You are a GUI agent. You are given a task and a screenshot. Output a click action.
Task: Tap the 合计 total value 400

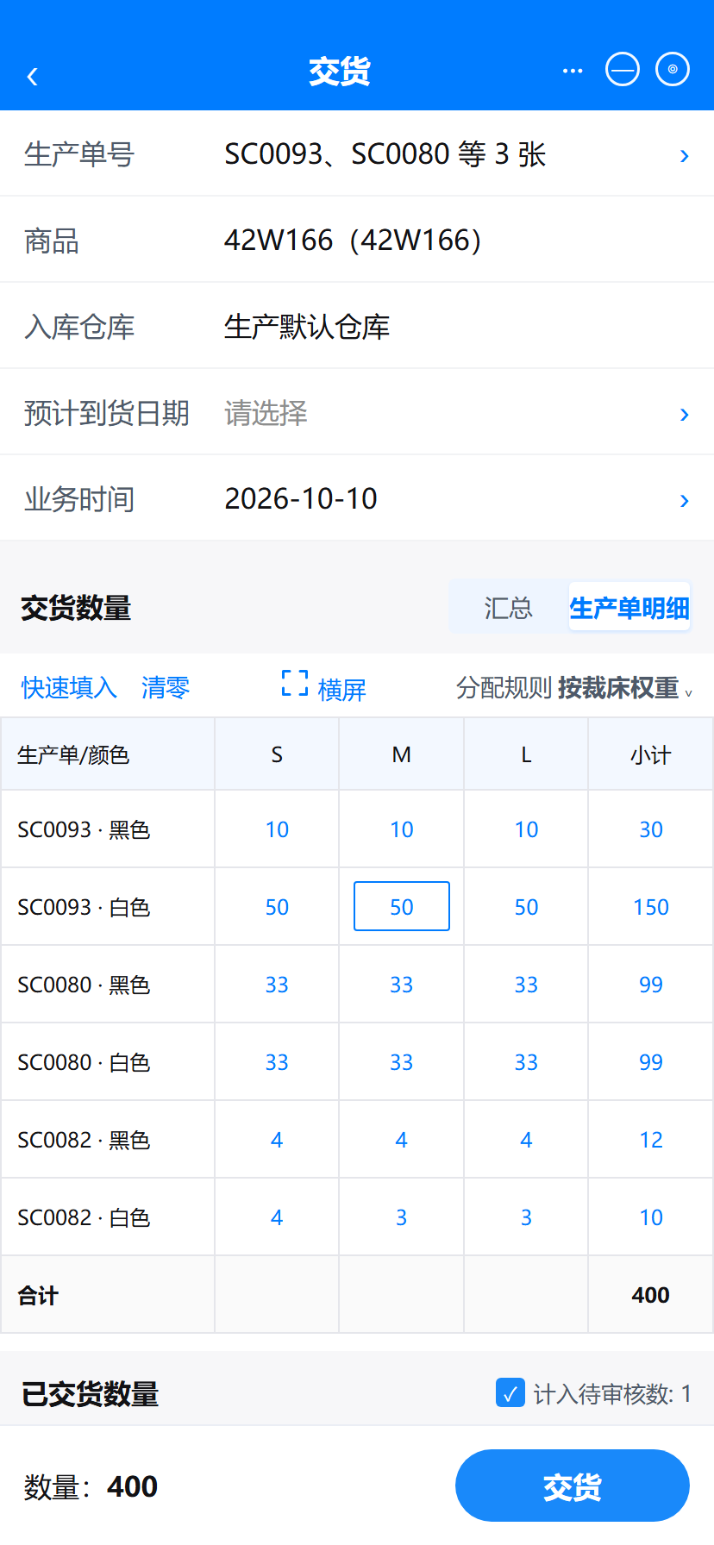tap(651, 1295)
